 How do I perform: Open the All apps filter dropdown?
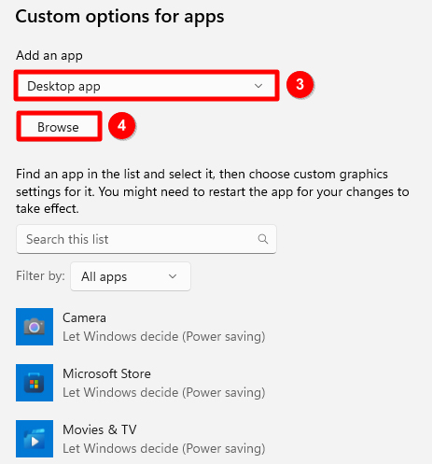(131, 276)
